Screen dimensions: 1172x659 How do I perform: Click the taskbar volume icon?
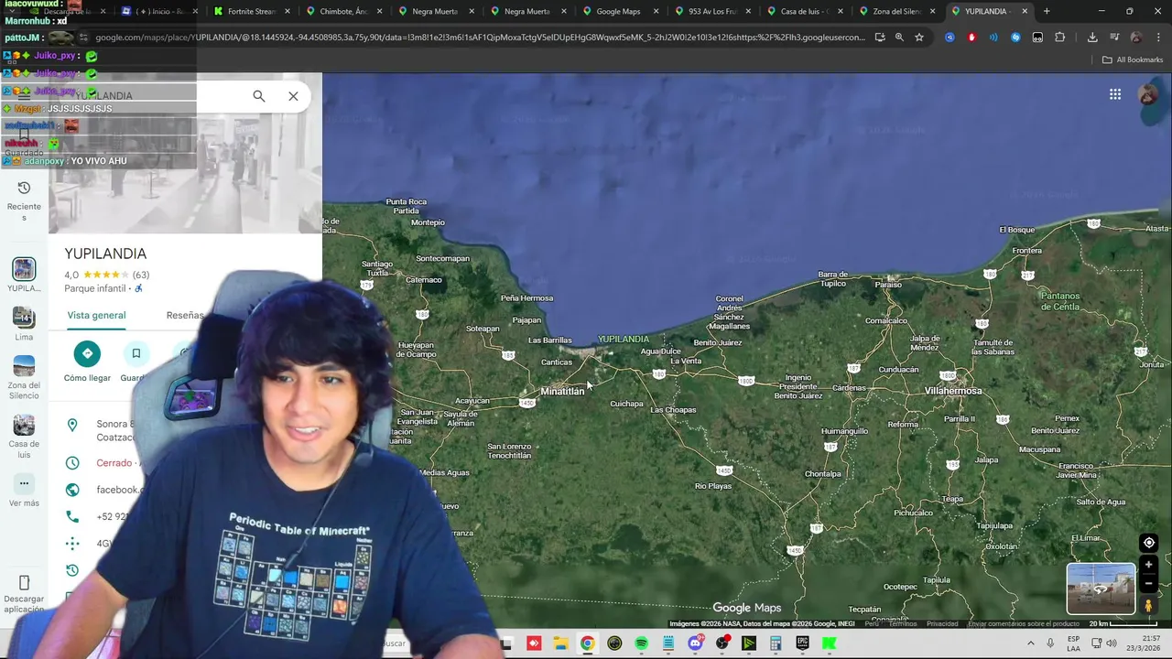[1111, 643]
